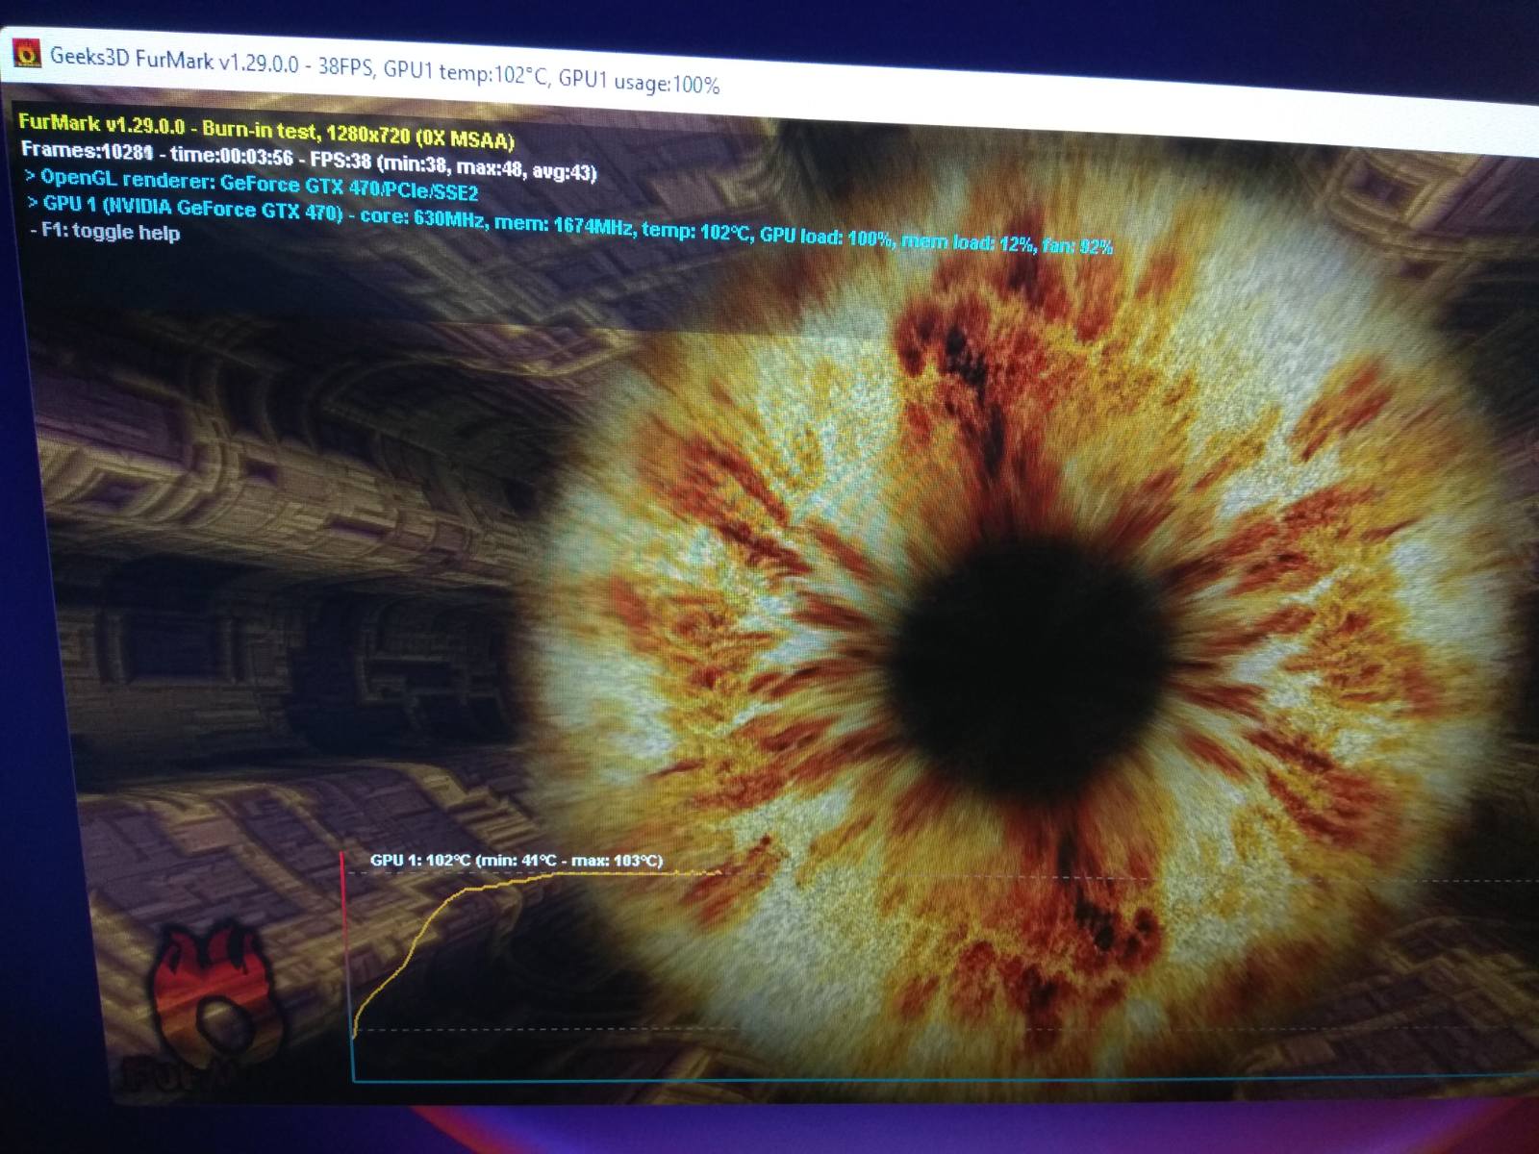Click the orange GPU temperature graph curve
The image size is (1539, 1154).
tap(537, 952)
